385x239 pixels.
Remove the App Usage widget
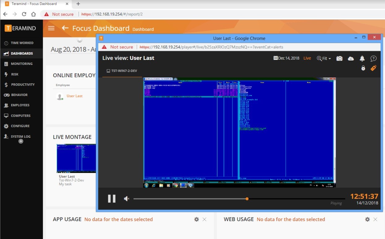[x=204, y=219]
